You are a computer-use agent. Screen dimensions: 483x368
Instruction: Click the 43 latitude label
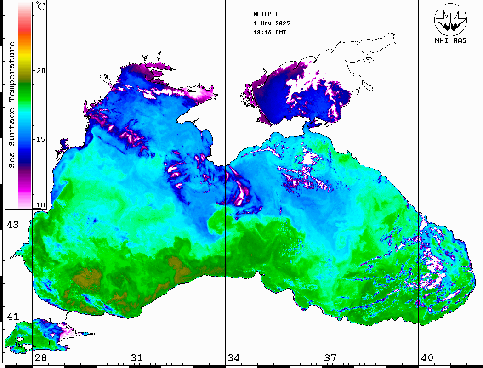pos(12,225)
